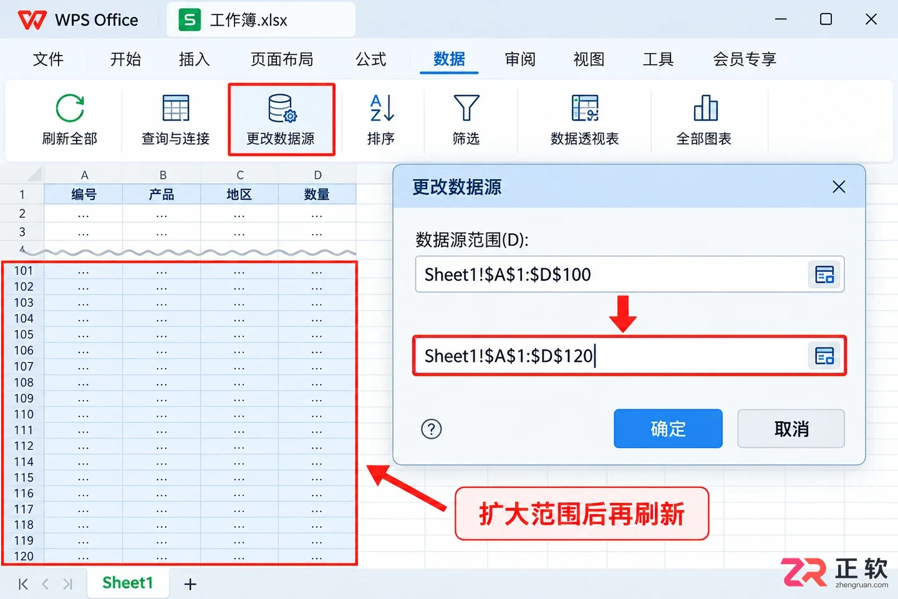This screenshot has height=599, width=898.
Task: Switch to the 视图 tab
Action: pos(589,59)
